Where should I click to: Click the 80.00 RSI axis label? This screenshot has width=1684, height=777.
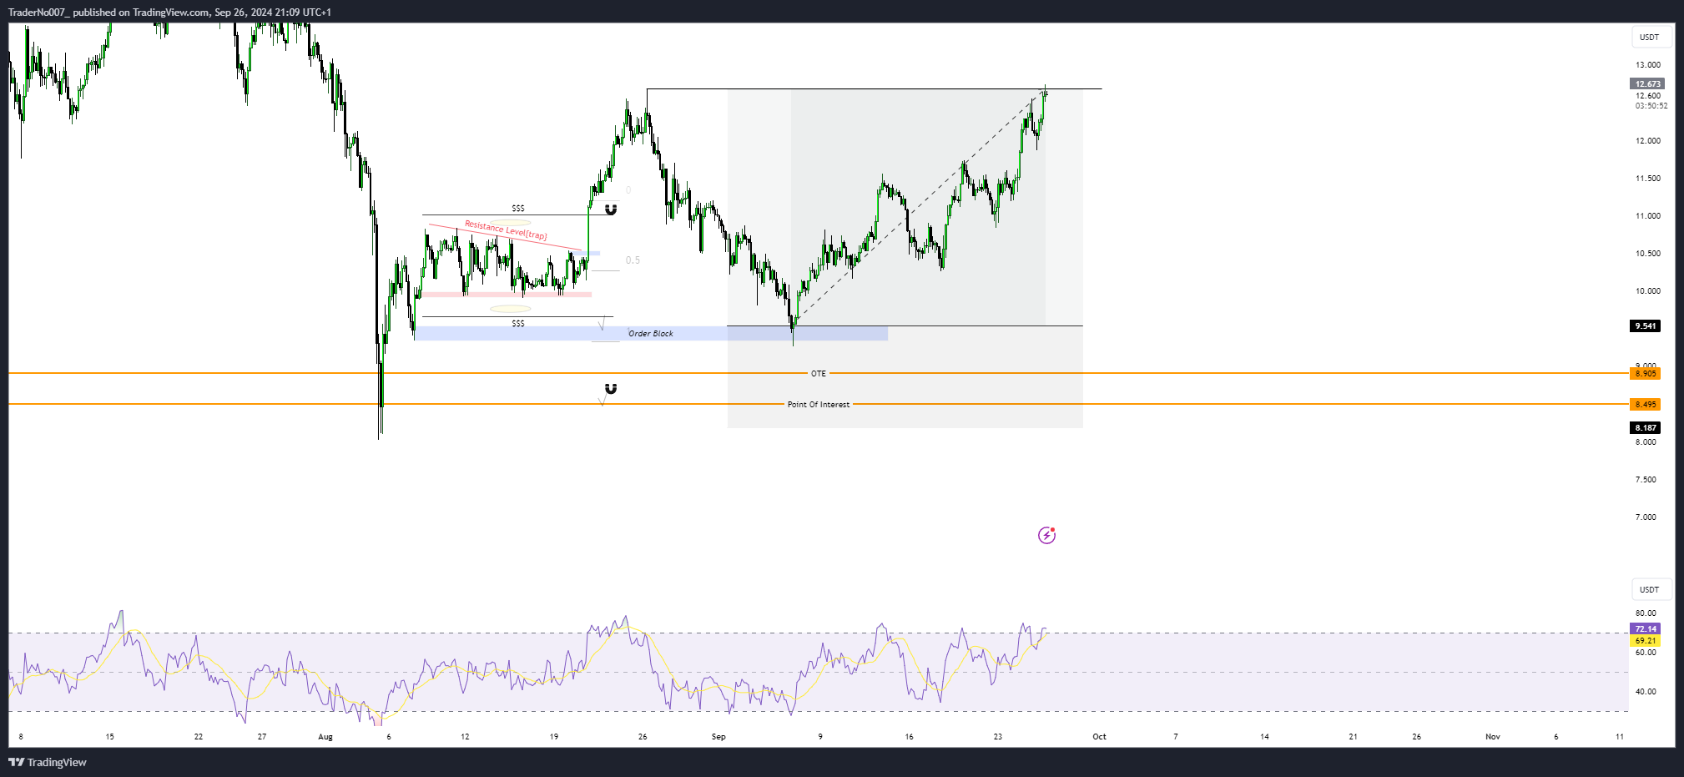[1646, 613]
